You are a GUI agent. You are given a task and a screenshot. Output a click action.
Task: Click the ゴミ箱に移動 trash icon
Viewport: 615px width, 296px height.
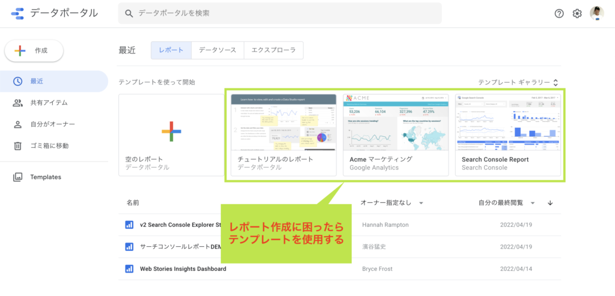[18, 146]
